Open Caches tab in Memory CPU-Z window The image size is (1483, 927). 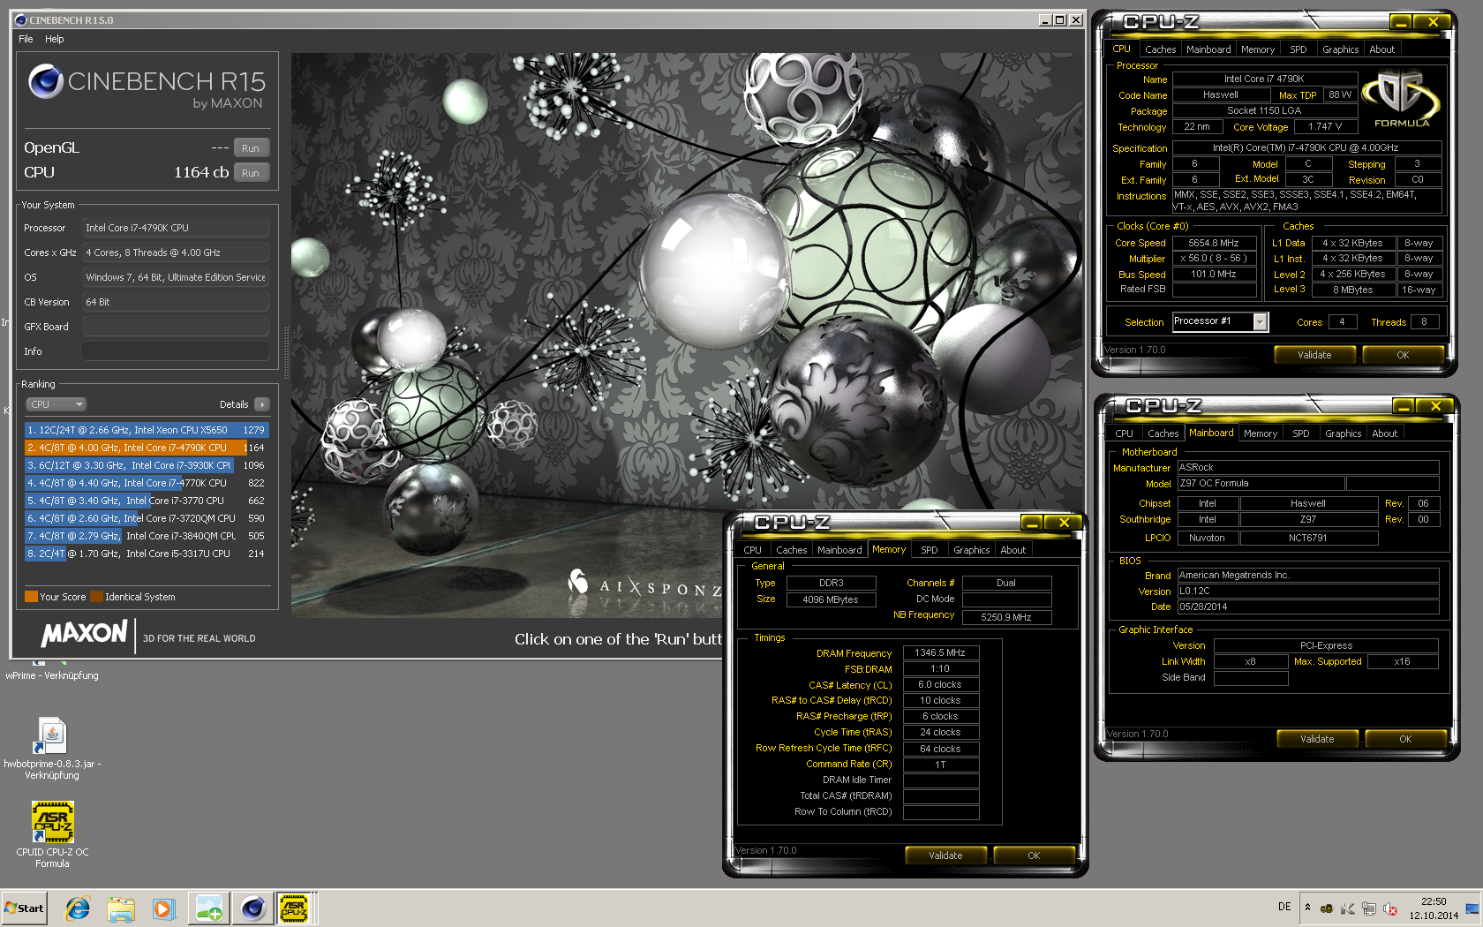point(791,550)
